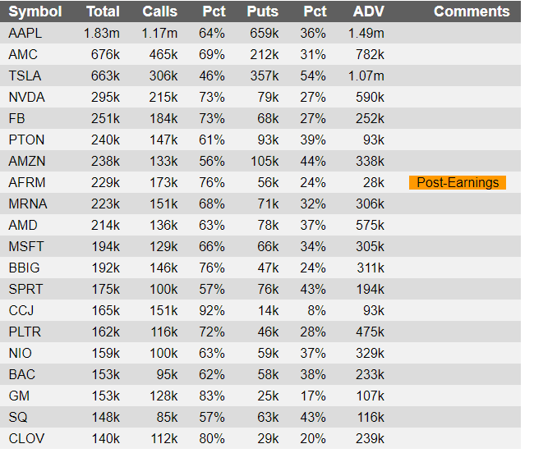
Task: Select the PTON symbol cell
Action: tap(26, 140)
